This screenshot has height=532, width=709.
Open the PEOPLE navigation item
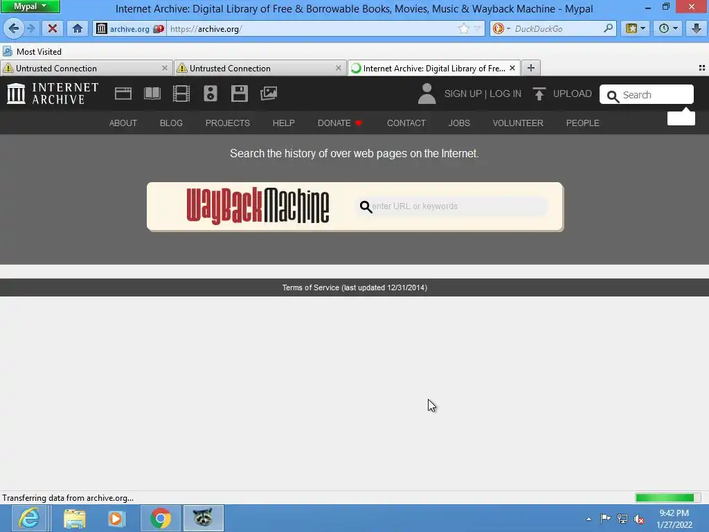pos(582,123)
